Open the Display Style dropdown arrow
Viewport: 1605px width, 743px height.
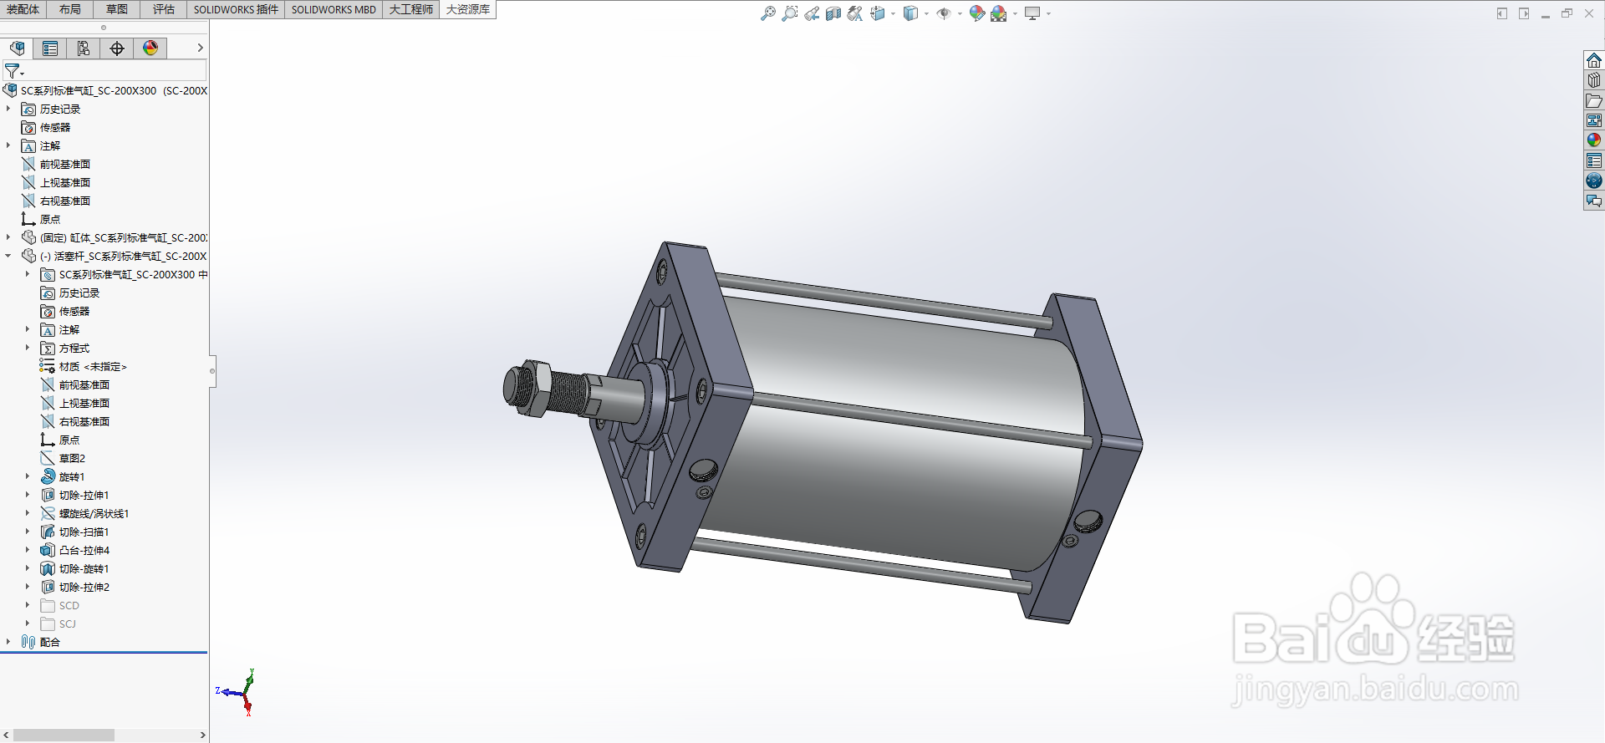click(926, 13)
